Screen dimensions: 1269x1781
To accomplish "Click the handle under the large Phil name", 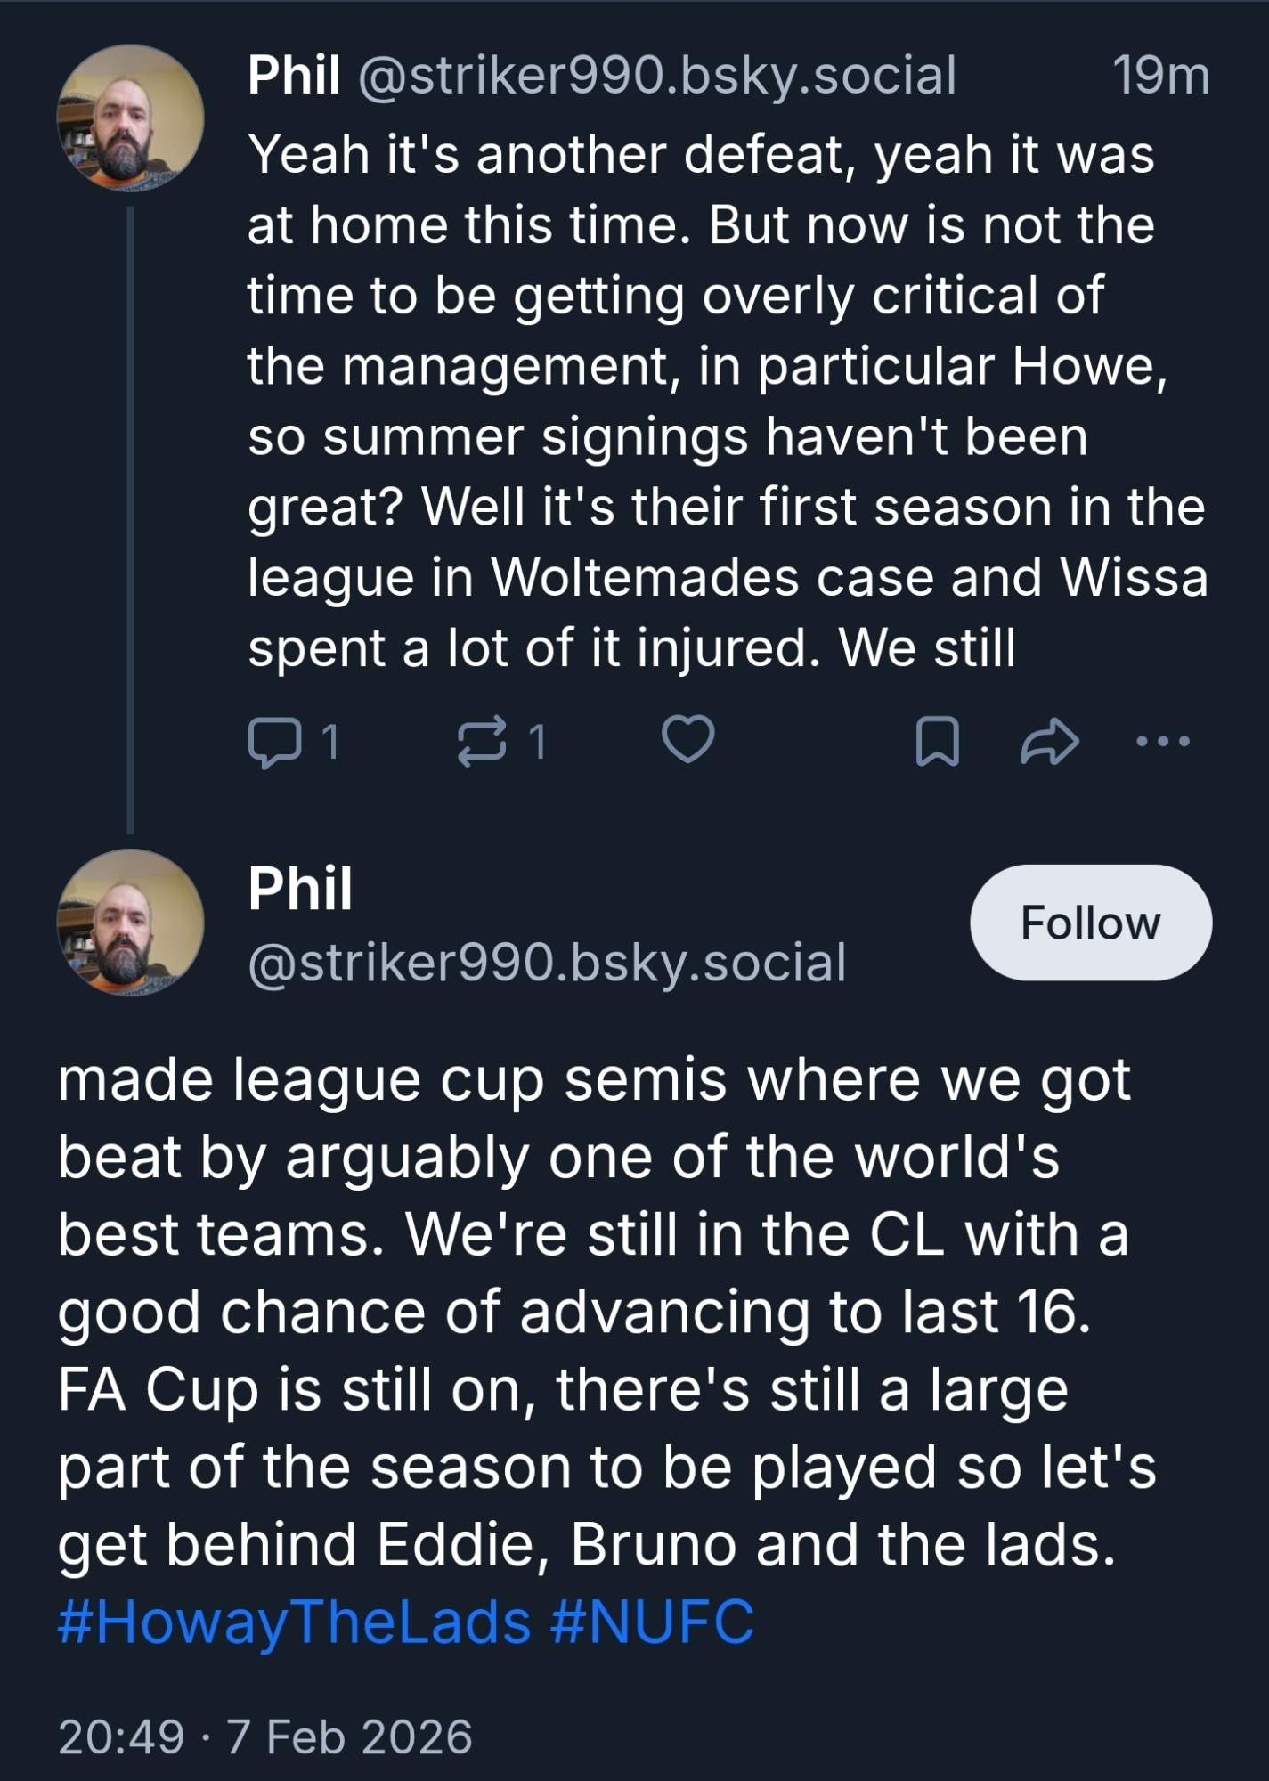I will point(547,963).
